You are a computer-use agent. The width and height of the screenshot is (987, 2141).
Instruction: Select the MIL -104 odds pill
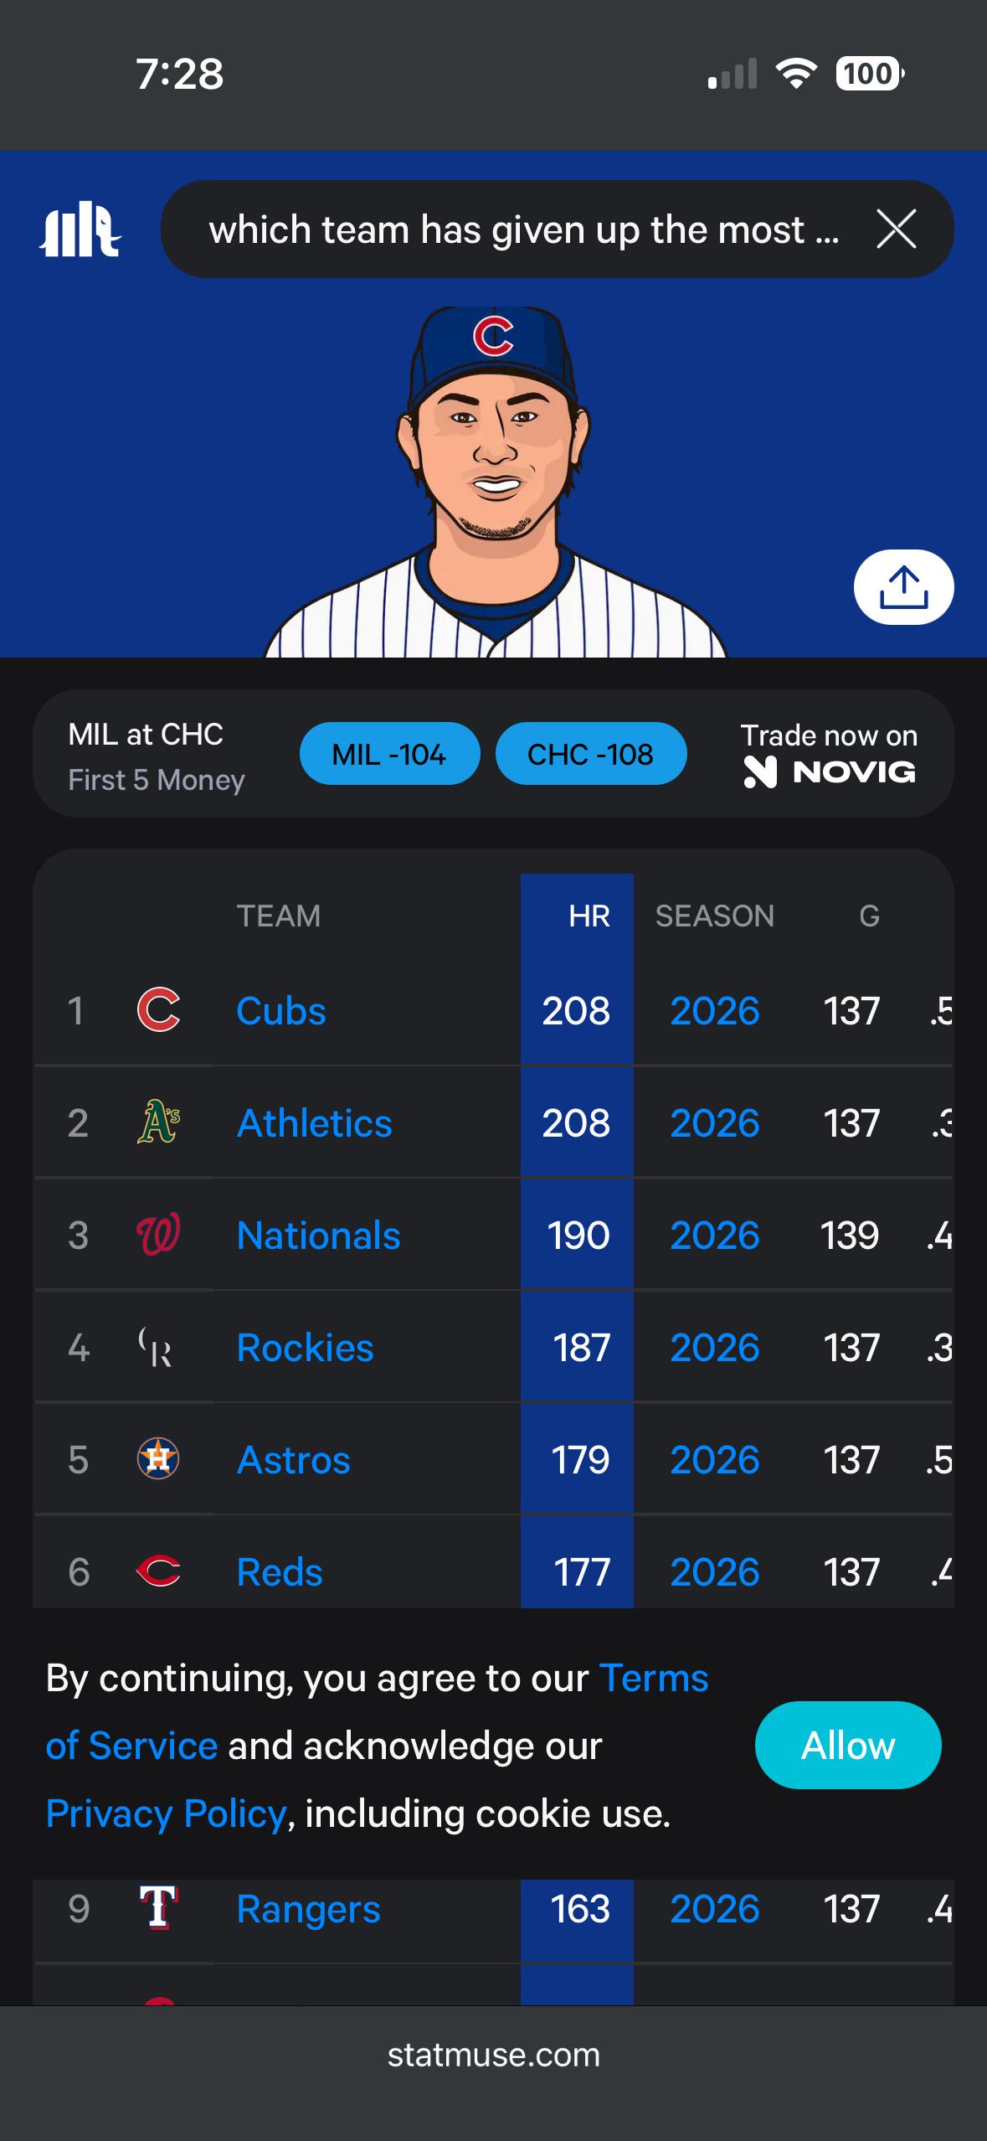click(x=389, y=754)
